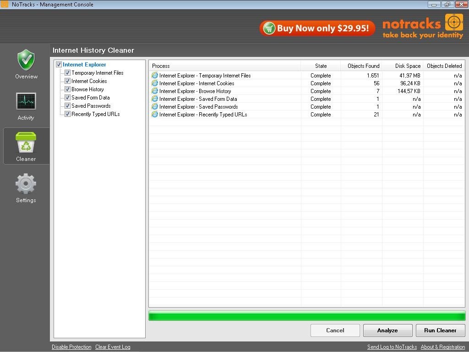This screenshot has height=352, width=469.
Task: Click the Cancel button
Action: pyautogui.click(x=335, y=330)
